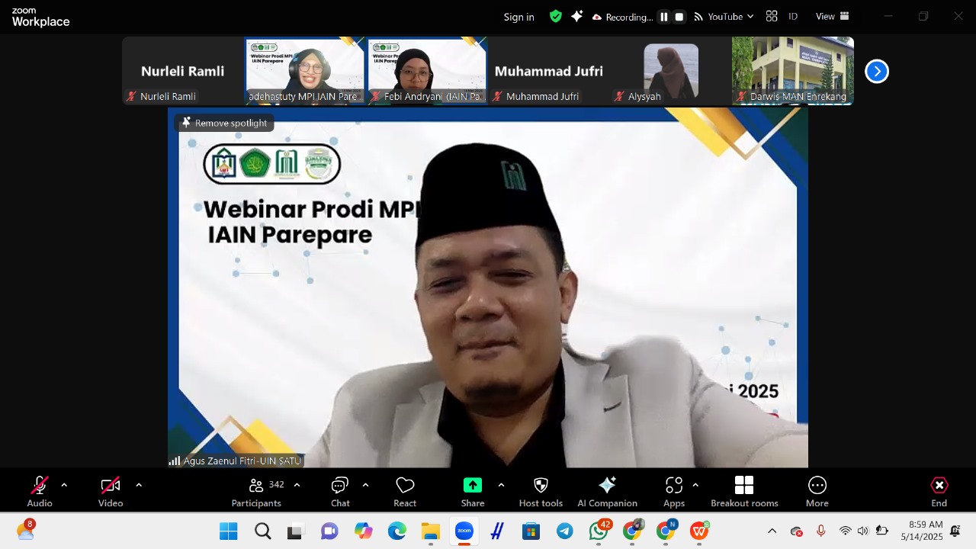Expand audio options arrow

click(64, 485)
